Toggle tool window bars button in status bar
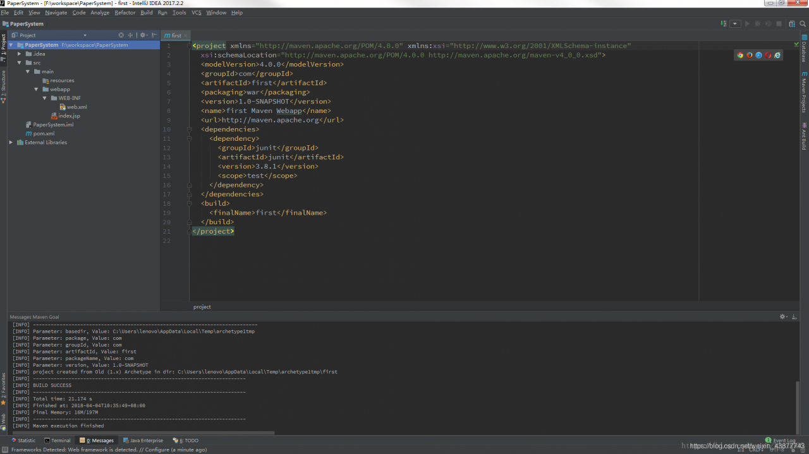The image size is (809, 454). (4, 450)
